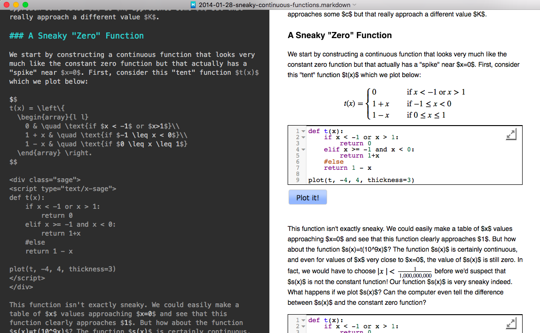Click the green fullscreen window button
The width and height of the screenshot is (540, 333).
coord(25,5)
